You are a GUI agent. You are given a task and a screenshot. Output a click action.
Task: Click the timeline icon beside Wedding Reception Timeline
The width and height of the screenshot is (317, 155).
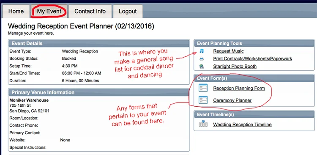click(203, 124)
